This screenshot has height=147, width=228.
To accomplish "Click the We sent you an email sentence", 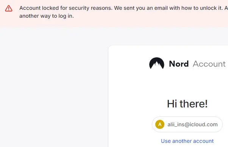I will coord(169,8).
